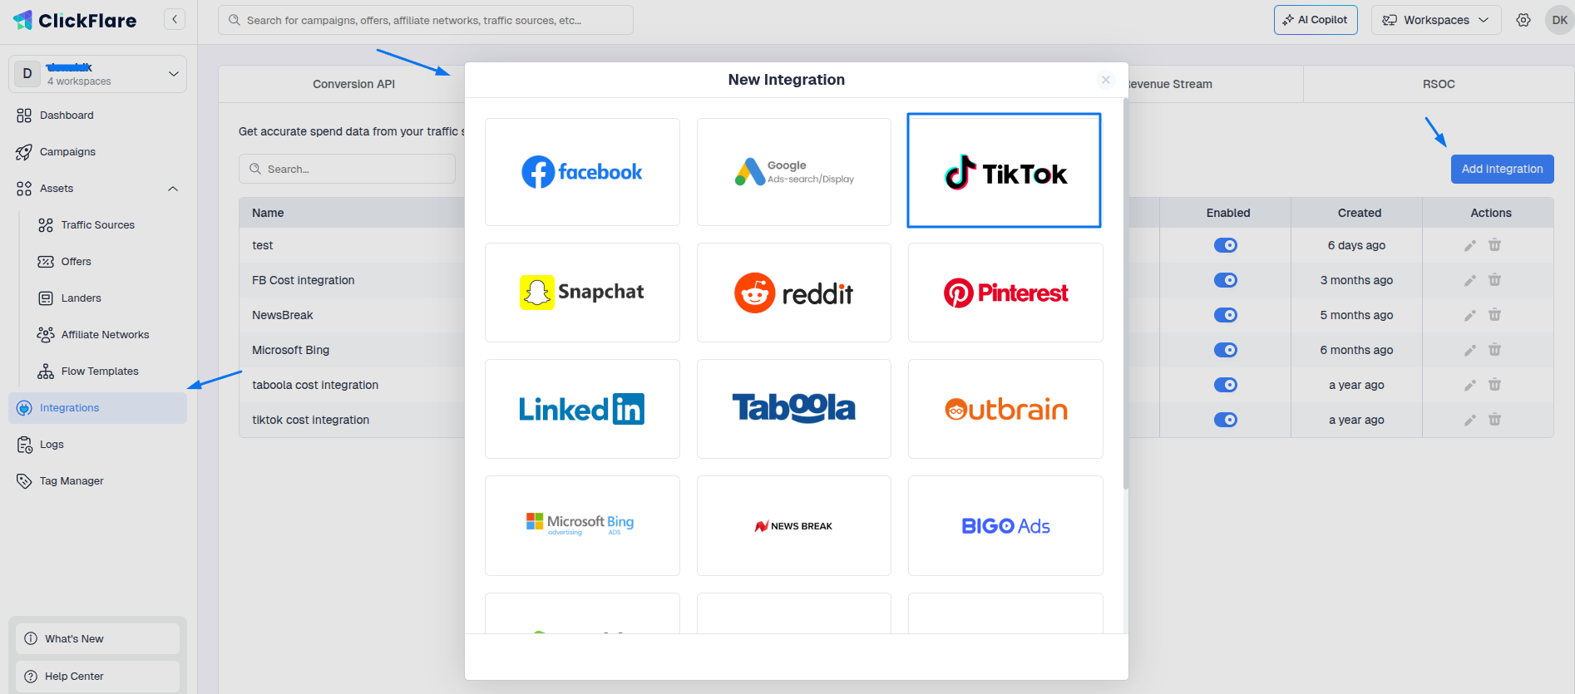The height and width of the screenshot is (694, 1575).
Task: Edit the NewsBreak integration pencil icon
Action: pos(1470,315)
